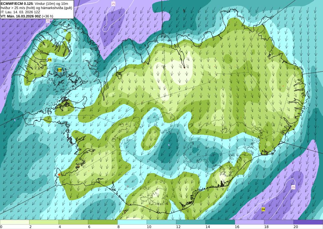
Task: Click the red dot on the Reykjanes peninsula tip
Action: pos(59,175)
